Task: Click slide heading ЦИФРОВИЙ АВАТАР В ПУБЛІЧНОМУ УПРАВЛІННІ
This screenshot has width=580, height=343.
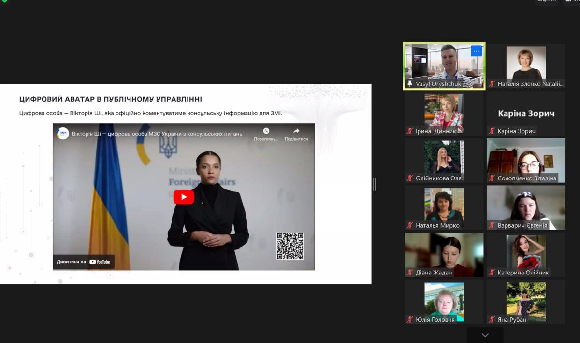Action: point(111,99)
